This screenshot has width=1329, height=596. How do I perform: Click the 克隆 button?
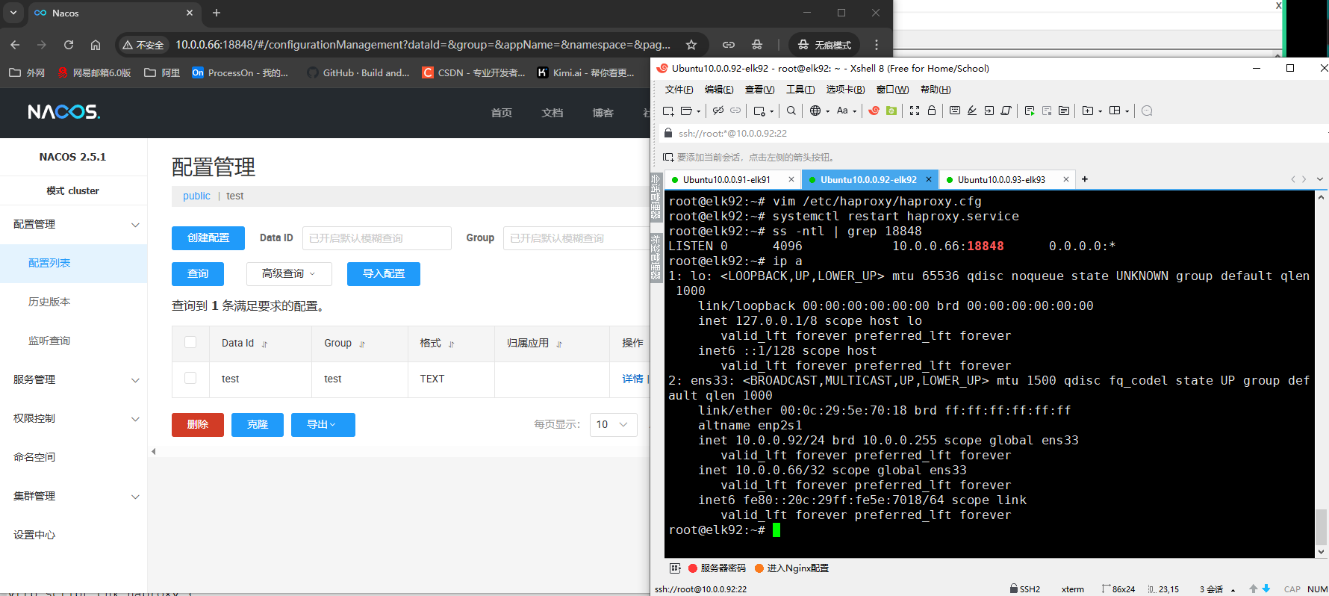(258, 425)
